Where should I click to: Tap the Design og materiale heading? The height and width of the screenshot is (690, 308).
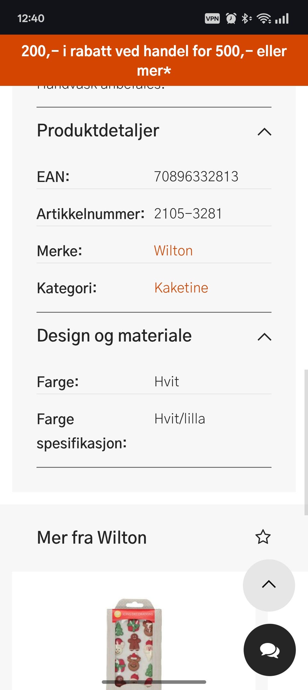114,336
